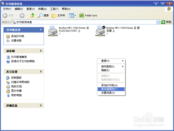Open the address bar dropdown arrow
Screen dimensions: 174x131
tap(158, 22)
